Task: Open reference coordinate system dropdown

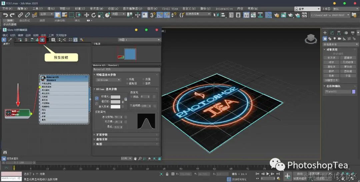Action: pos(118,14)
